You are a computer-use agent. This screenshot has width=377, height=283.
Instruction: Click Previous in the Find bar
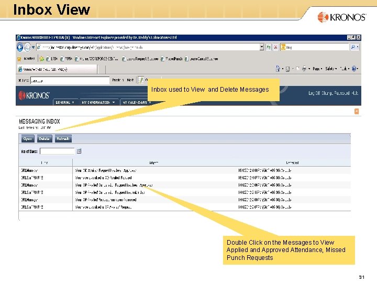pyautogui.click(x=118, y=80)
